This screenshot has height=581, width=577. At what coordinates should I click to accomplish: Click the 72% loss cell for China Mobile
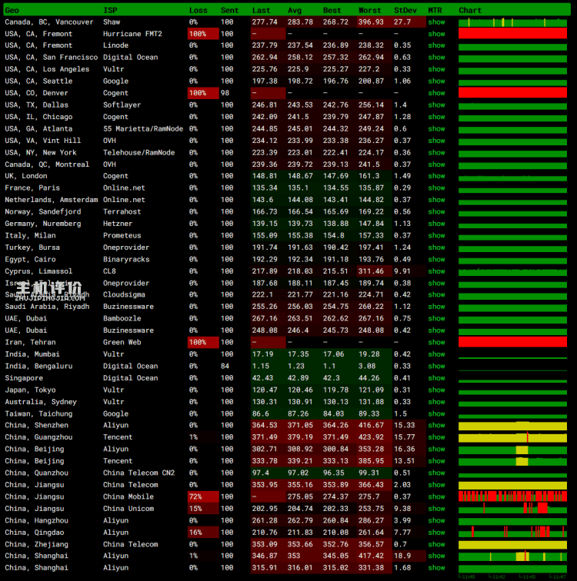[x=203, y=496]
